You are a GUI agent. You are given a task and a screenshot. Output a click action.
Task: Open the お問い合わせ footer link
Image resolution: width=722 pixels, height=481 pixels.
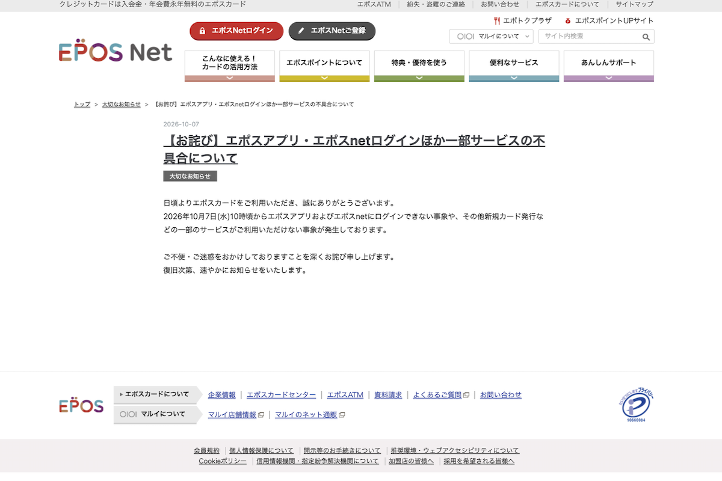click(x=501, y=396)
